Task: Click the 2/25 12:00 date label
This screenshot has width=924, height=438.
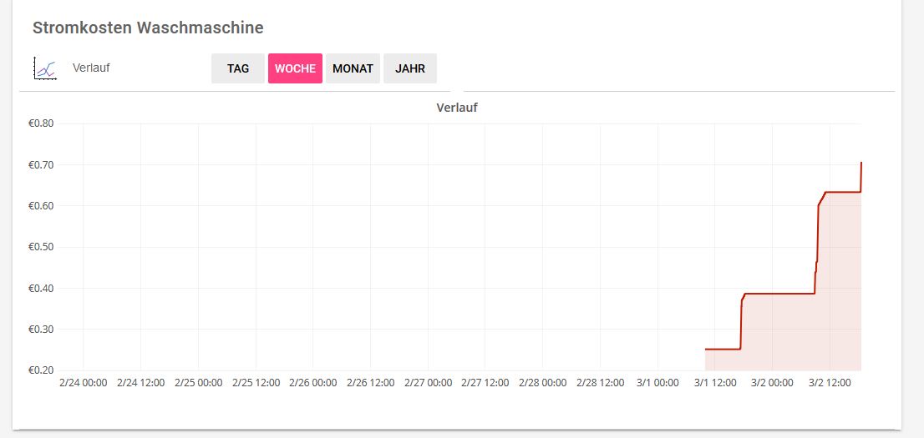Action: click(256, 383)
